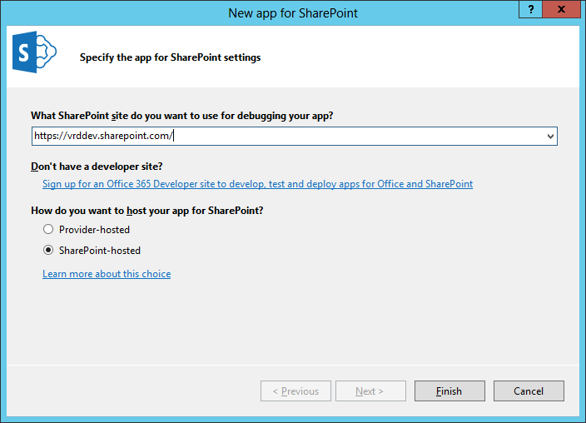The width and height of the screenshot is (586, 423).
Task: Click the Next button
Action: pos(370,391)
